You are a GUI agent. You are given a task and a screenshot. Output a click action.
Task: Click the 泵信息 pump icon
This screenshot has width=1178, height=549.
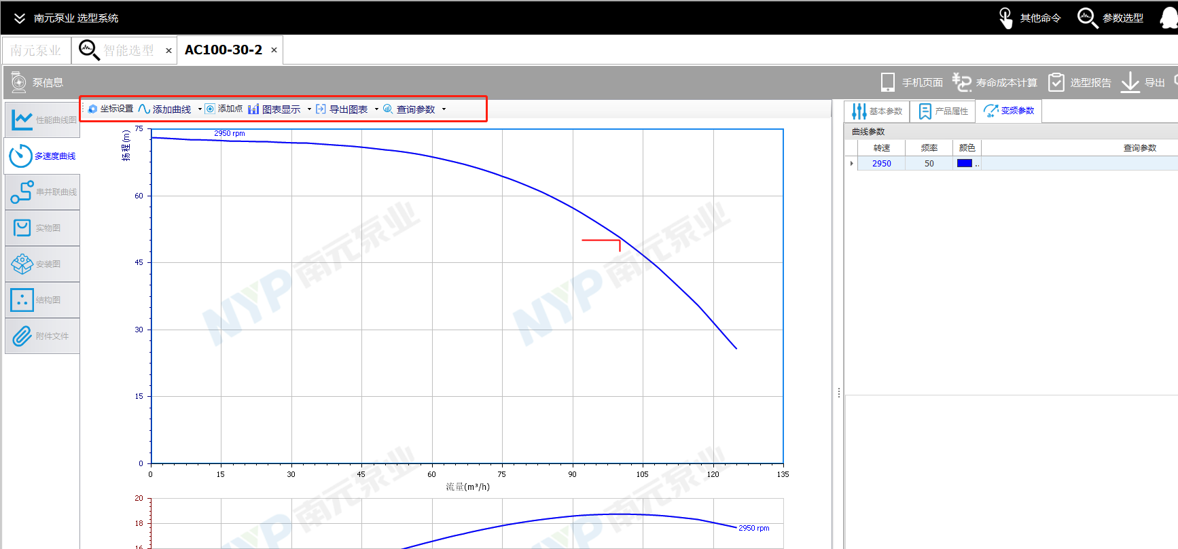point(18,82)
